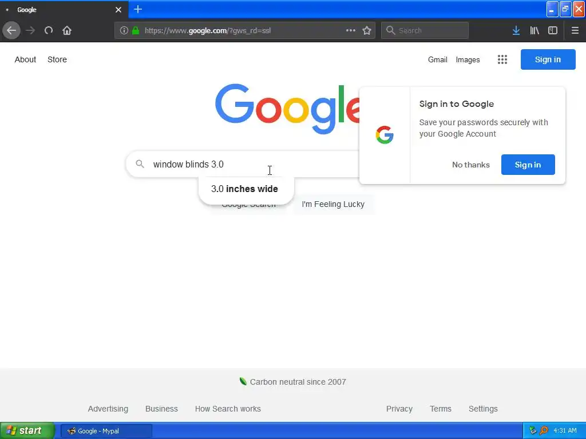Open the About link
Image resolution: width=586 pixels, height=439 pixels.
(25, 59)
